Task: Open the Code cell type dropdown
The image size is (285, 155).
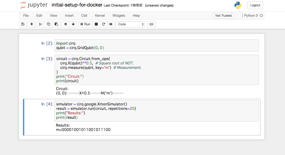Action: [x=130, y=24]
